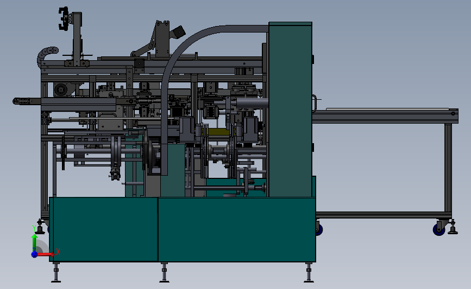Click the red X axis arrow of triad
The width and height of the screenshot is (471, 289).
coord(46,254)
